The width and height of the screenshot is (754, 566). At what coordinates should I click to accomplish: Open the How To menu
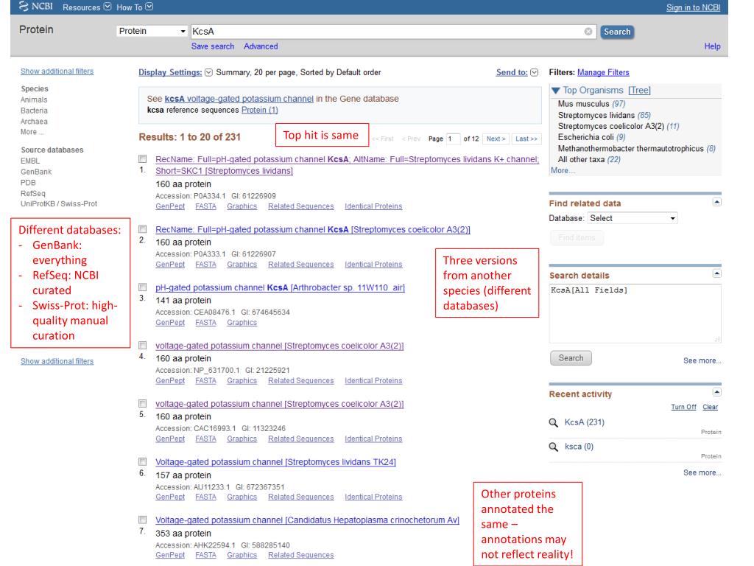[135, 7]
